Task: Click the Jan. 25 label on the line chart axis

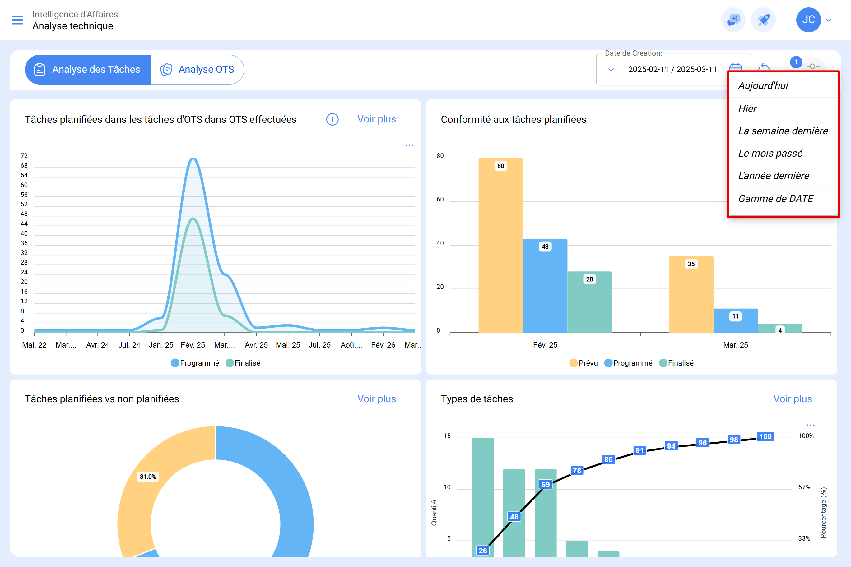Action: 161,345
